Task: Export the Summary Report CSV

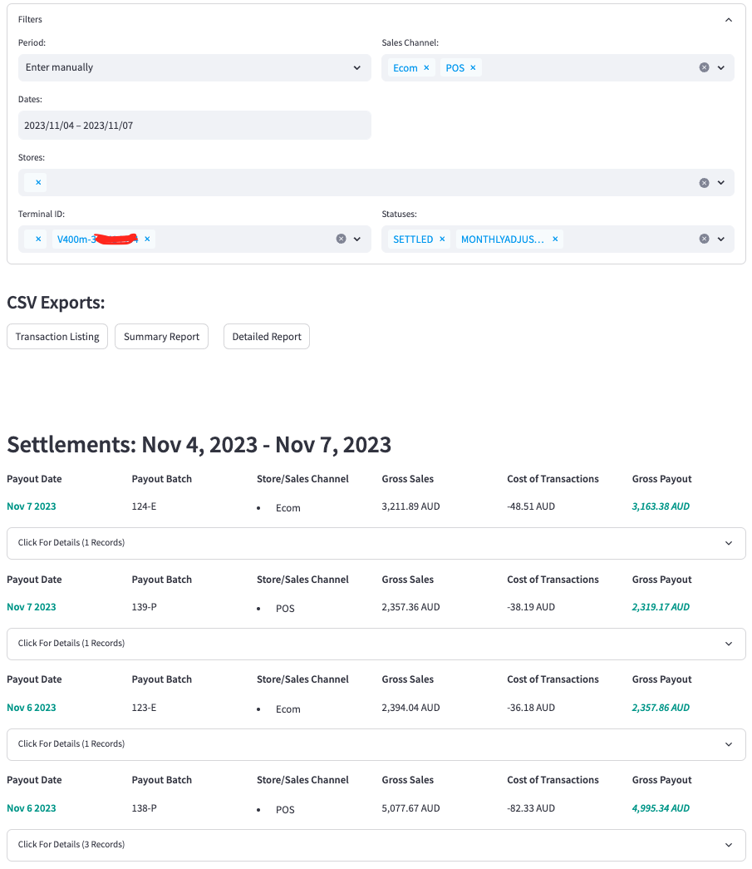Action: (161, 336)
